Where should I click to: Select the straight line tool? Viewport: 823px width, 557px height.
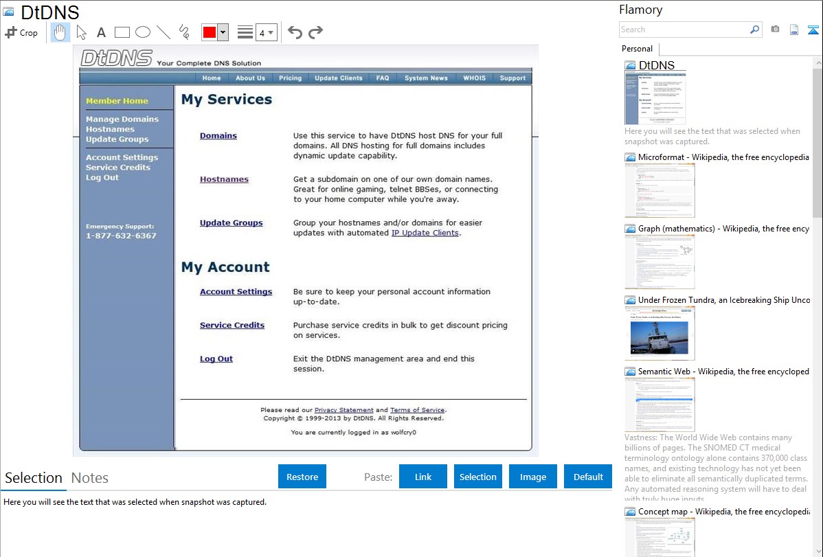[x=164, y=32]
